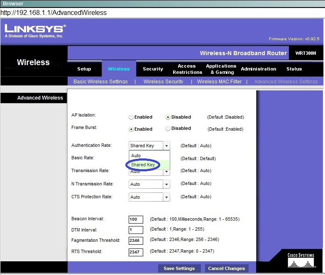Open Basic Wireless Settings subpage
Viewport: 325px width, 275px height.
[100, 82]
